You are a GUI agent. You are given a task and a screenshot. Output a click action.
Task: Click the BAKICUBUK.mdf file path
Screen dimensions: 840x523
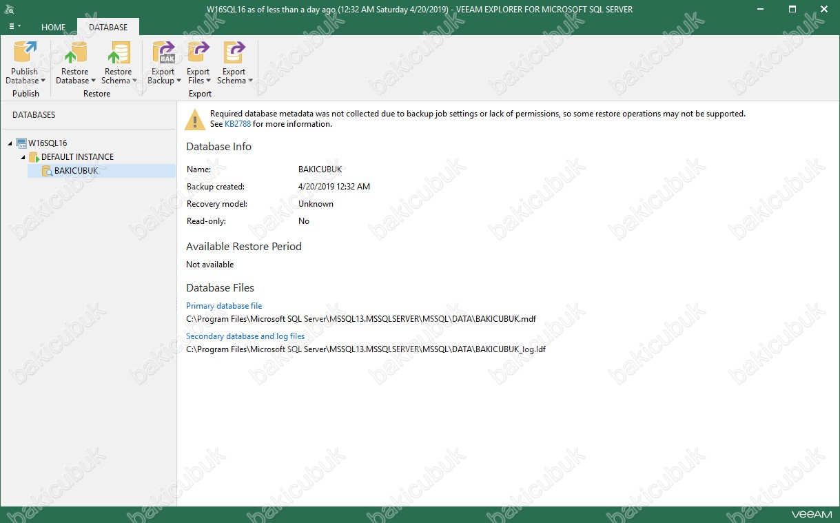(x=361, y=319)
